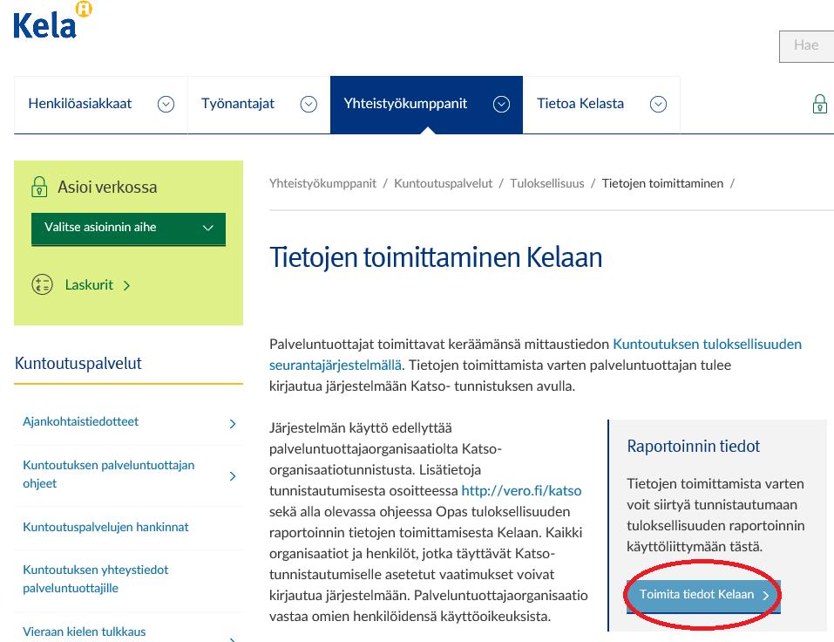Open the Vieraan kielen tulkkaus link
Image resolution: width=834 pixels, height=642 pixels.
click(84, 632)
